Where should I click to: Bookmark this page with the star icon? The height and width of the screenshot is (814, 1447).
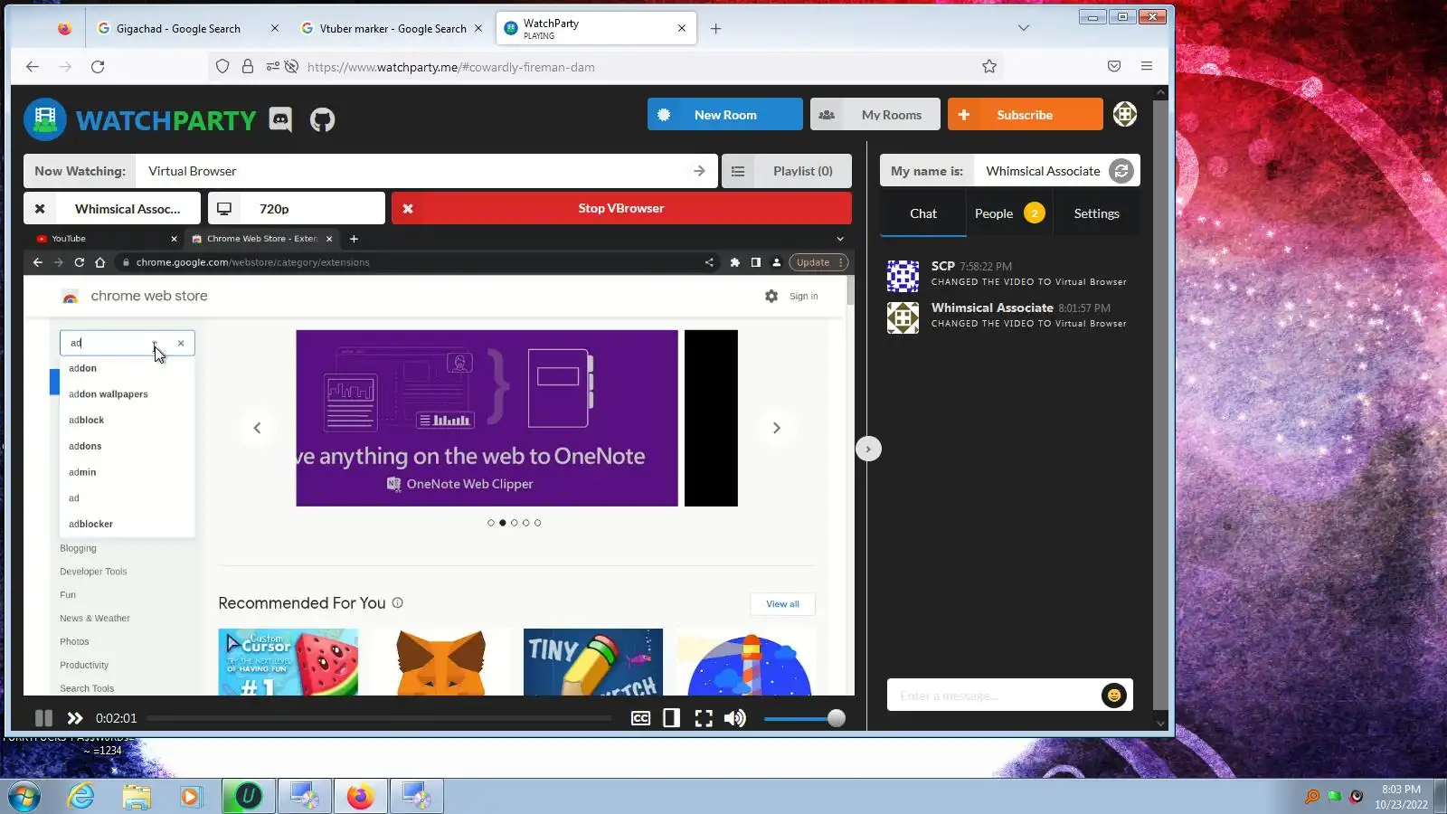click(989, 66)
